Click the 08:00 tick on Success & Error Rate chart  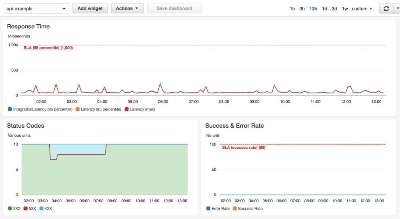coord(309,201)
